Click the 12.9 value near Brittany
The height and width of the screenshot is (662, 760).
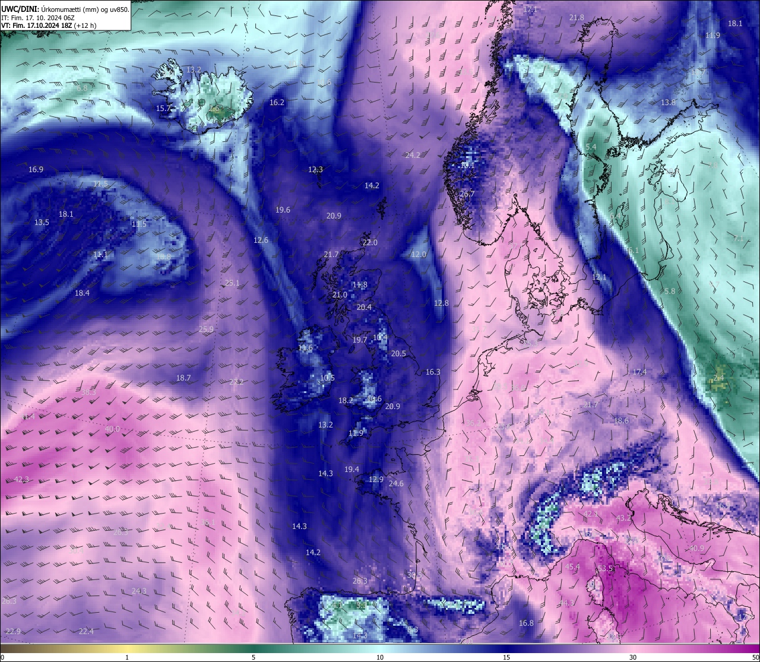click(376, 479)
